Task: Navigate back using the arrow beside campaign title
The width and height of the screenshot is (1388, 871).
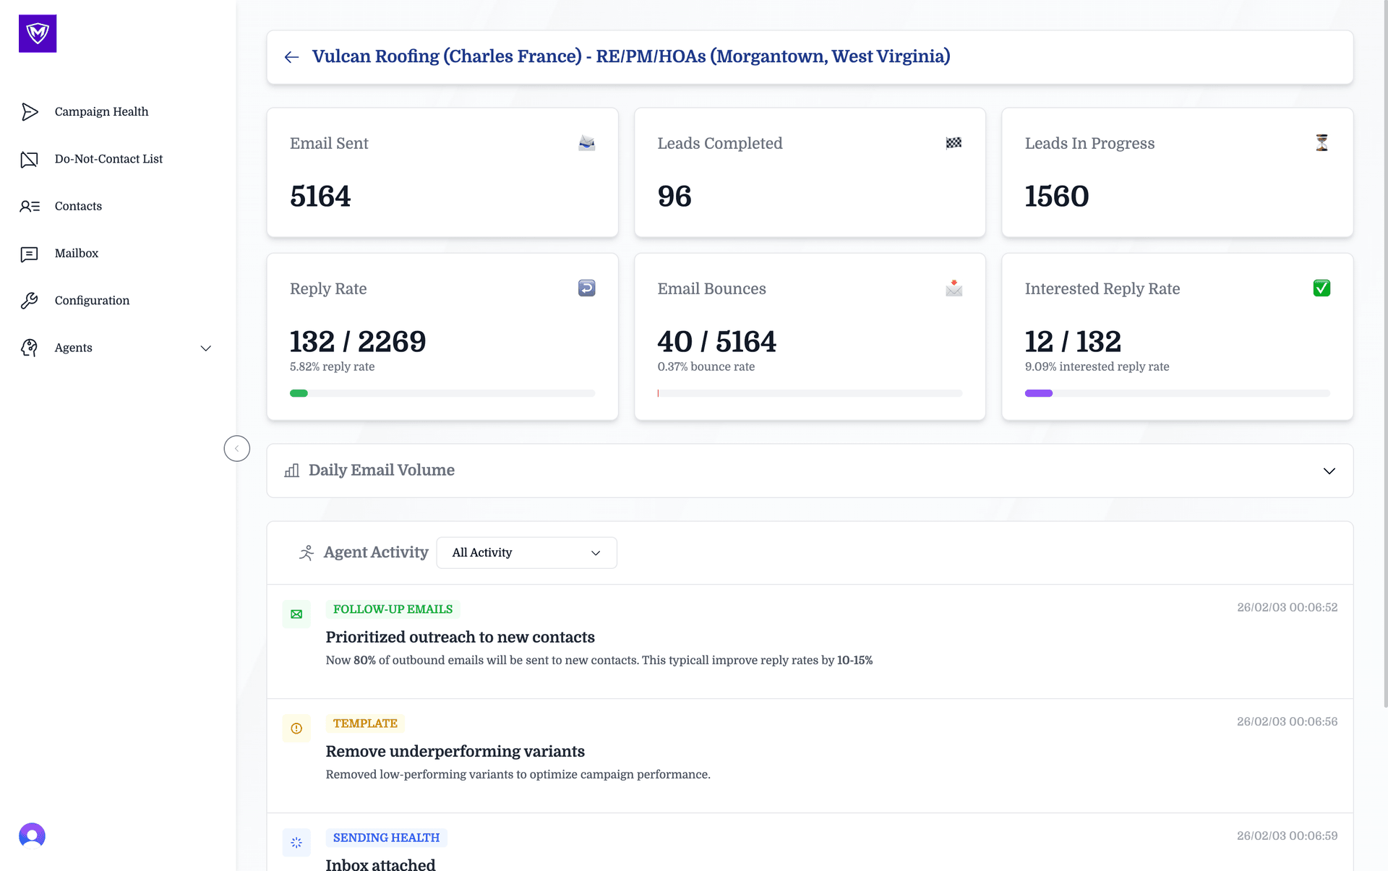Action: [291, 56]
